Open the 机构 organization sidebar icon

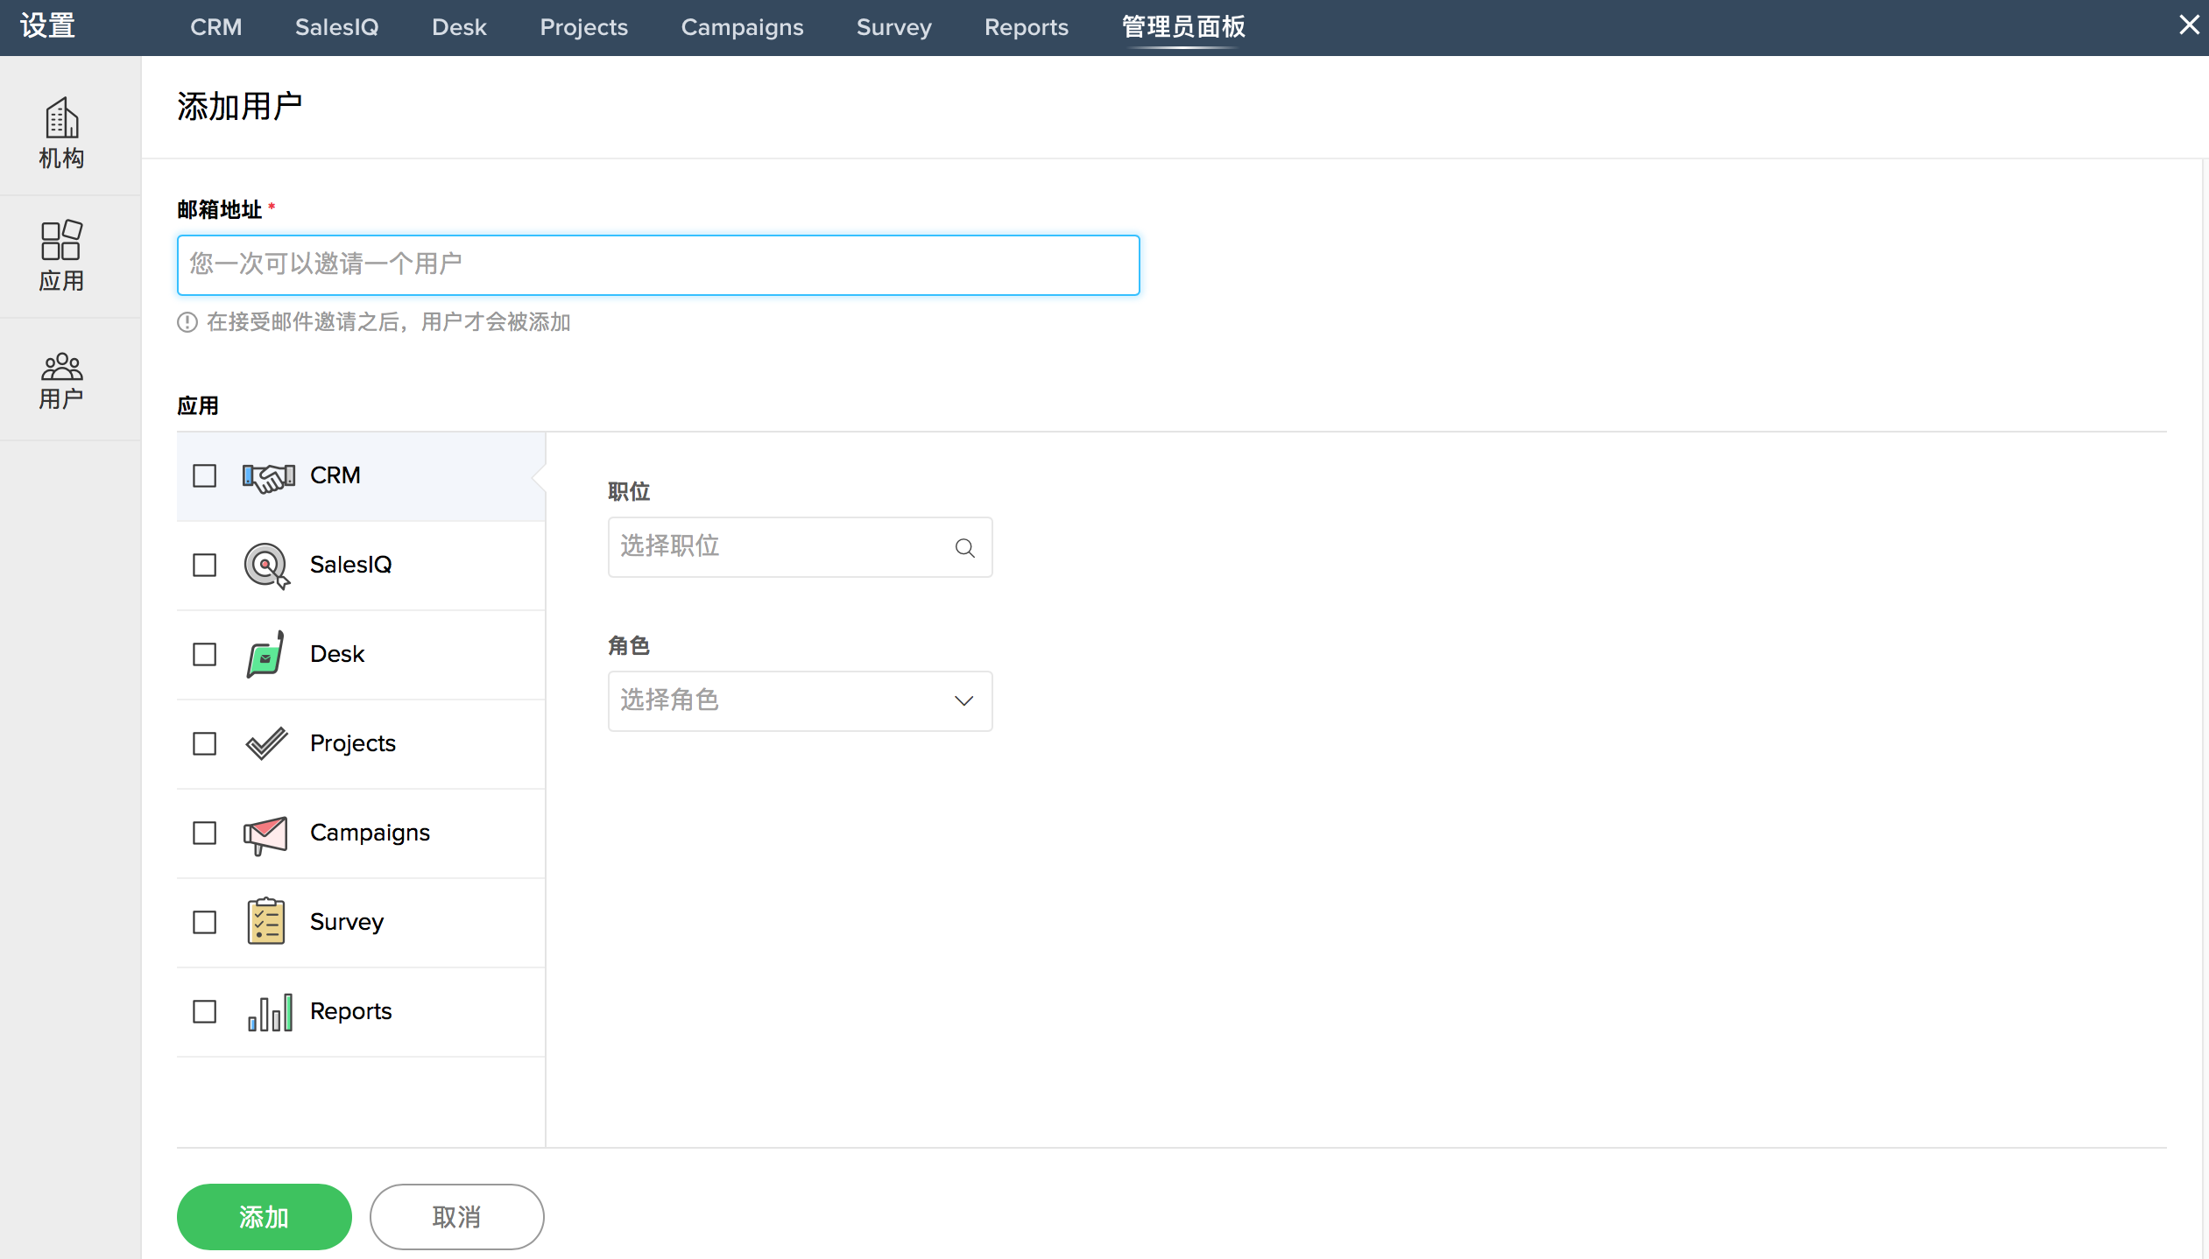(x=61, y=133)
